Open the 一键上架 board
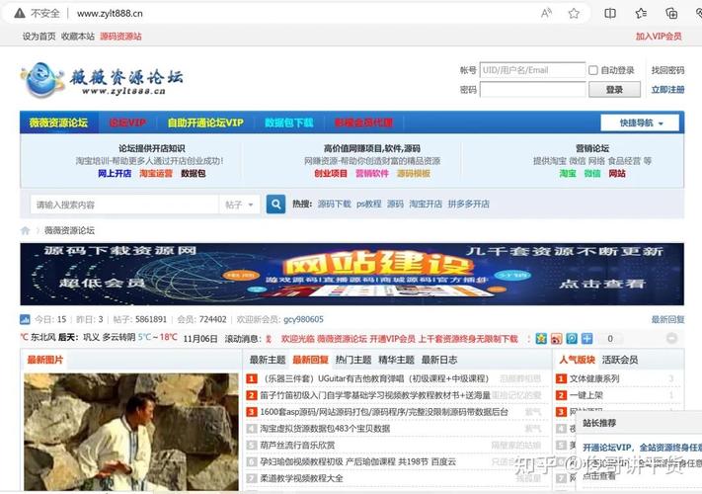 click(586, 395)
